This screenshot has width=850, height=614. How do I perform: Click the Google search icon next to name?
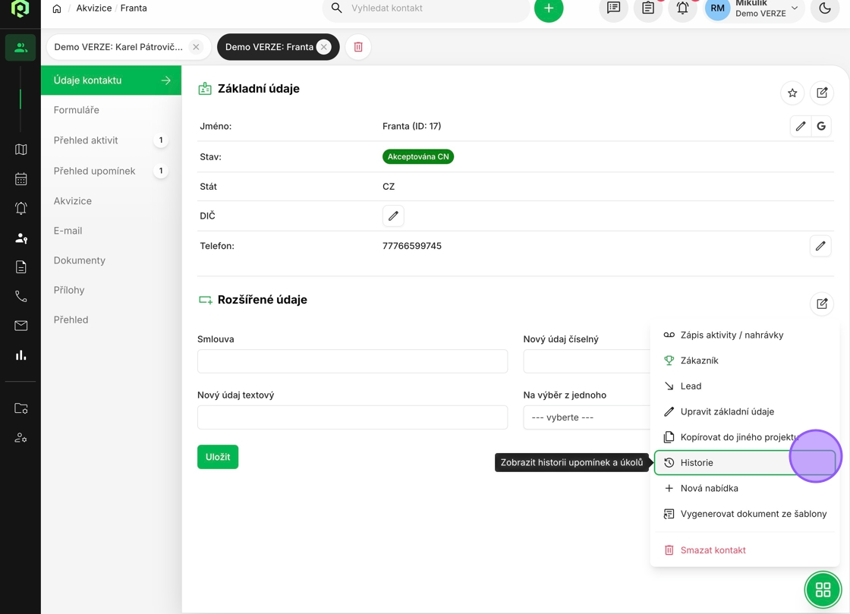[821, 126]
